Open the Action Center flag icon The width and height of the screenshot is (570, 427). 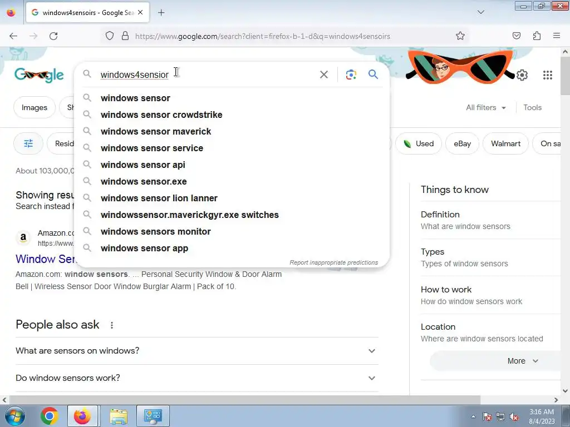click(x=487, y=417)
